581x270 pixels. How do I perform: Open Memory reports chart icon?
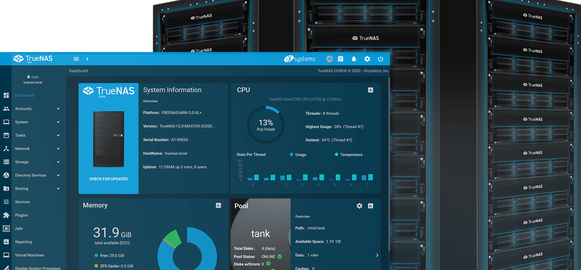(x=219, y=205)
